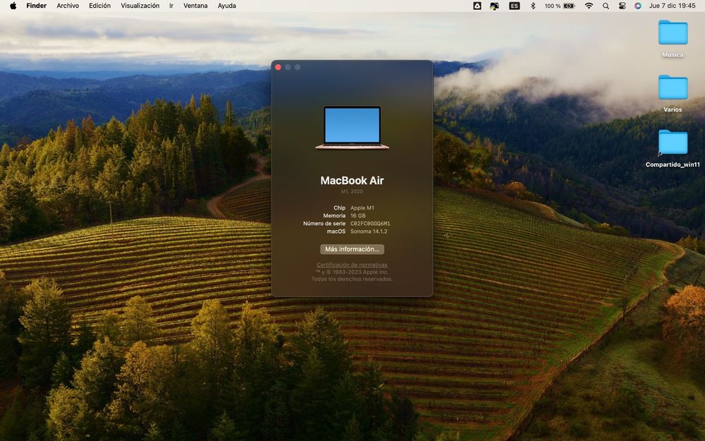Activate Siri from menu bar

[637, 6]
